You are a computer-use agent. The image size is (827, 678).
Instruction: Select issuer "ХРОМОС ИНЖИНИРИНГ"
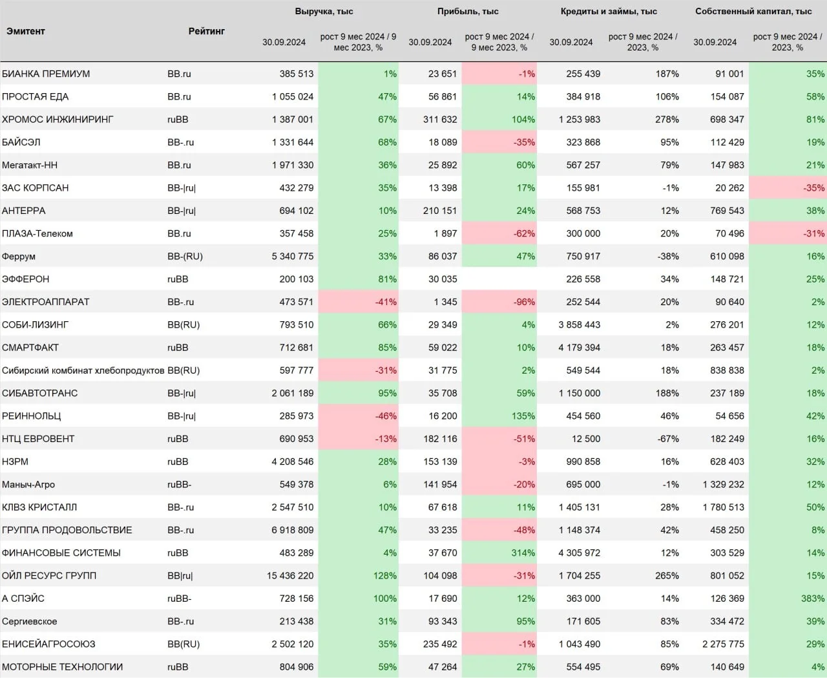coord(58,120)
